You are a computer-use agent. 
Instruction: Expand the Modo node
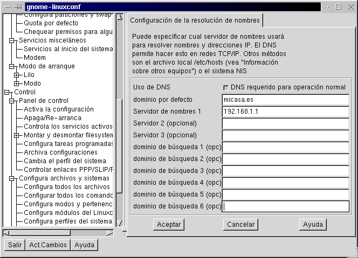(16, 83)
